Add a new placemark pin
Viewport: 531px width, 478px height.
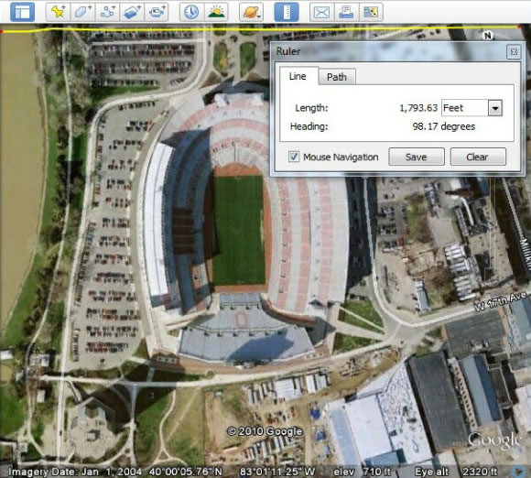pos(59,12)
